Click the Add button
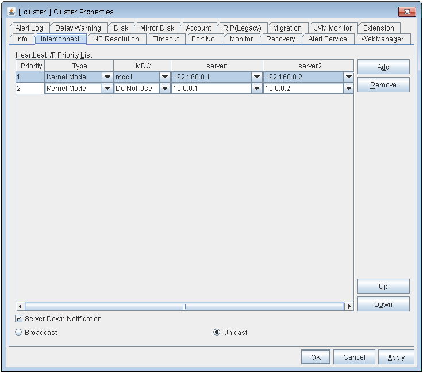 coord(383,67)
